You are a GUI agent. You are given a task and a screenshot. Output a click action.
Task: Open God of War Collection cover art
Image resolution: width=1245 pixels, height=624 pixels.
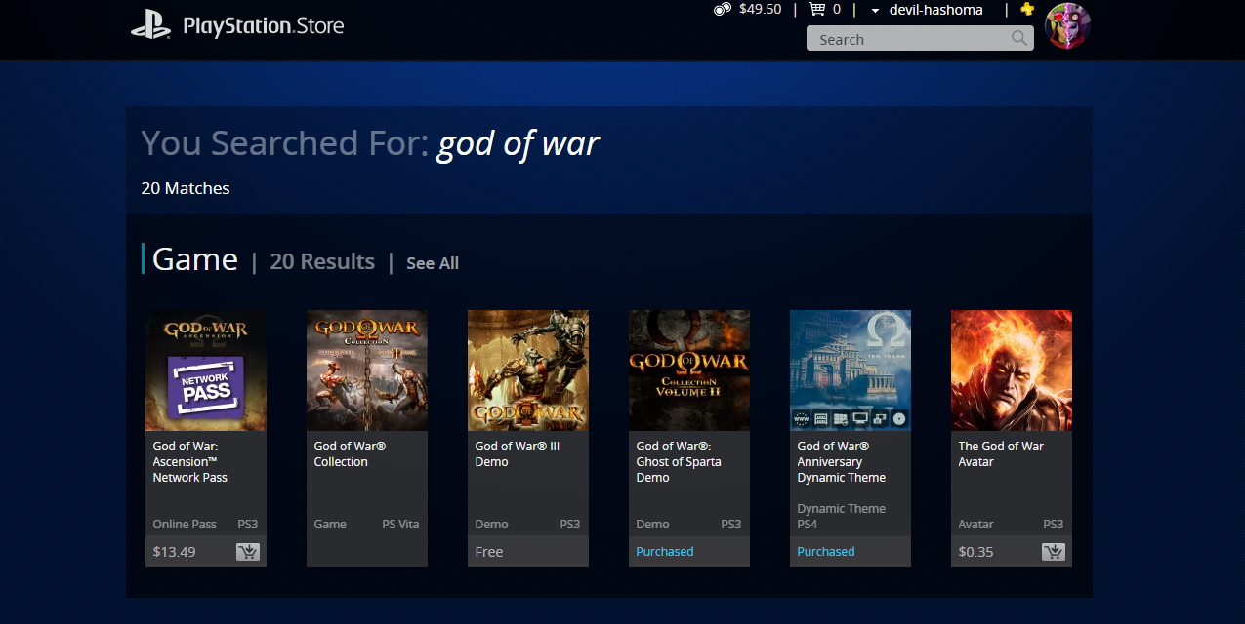click(367, 370)
